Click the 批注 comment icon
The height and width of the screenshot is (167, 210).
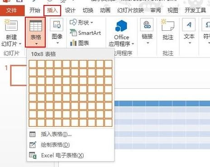[x=167, y=25]
